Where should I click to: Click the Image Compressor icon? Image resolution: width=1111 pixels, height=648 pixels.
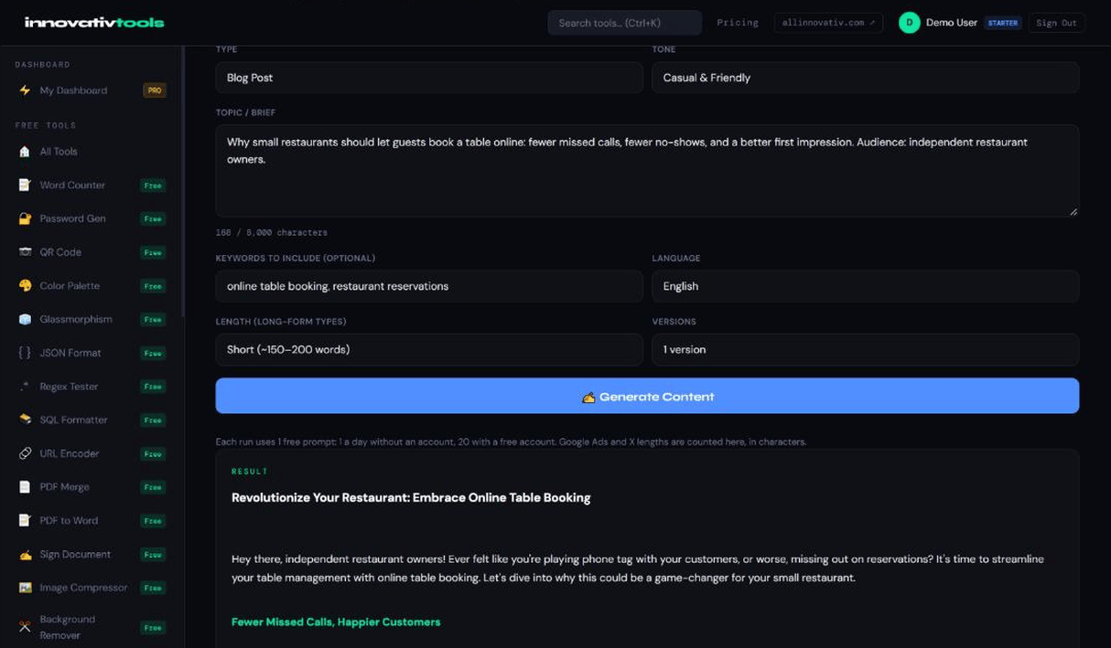tap(25, 588)
